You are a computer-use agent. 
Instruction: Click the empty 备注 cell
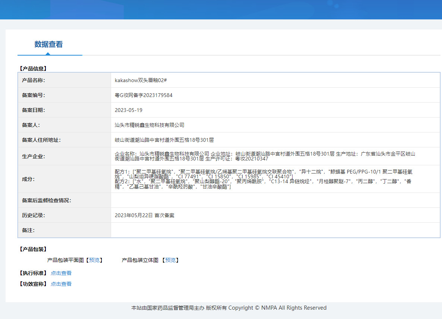click(261, 230)
